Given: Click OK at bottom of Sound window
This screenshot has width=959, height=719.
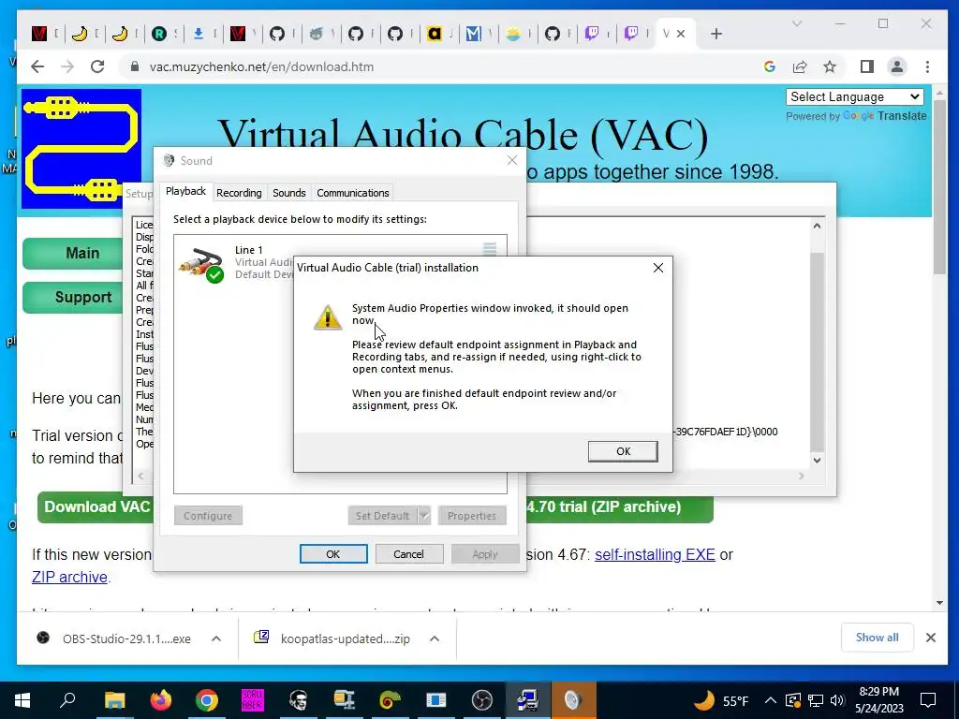Looking at the screenshot, I should (333, 554).
